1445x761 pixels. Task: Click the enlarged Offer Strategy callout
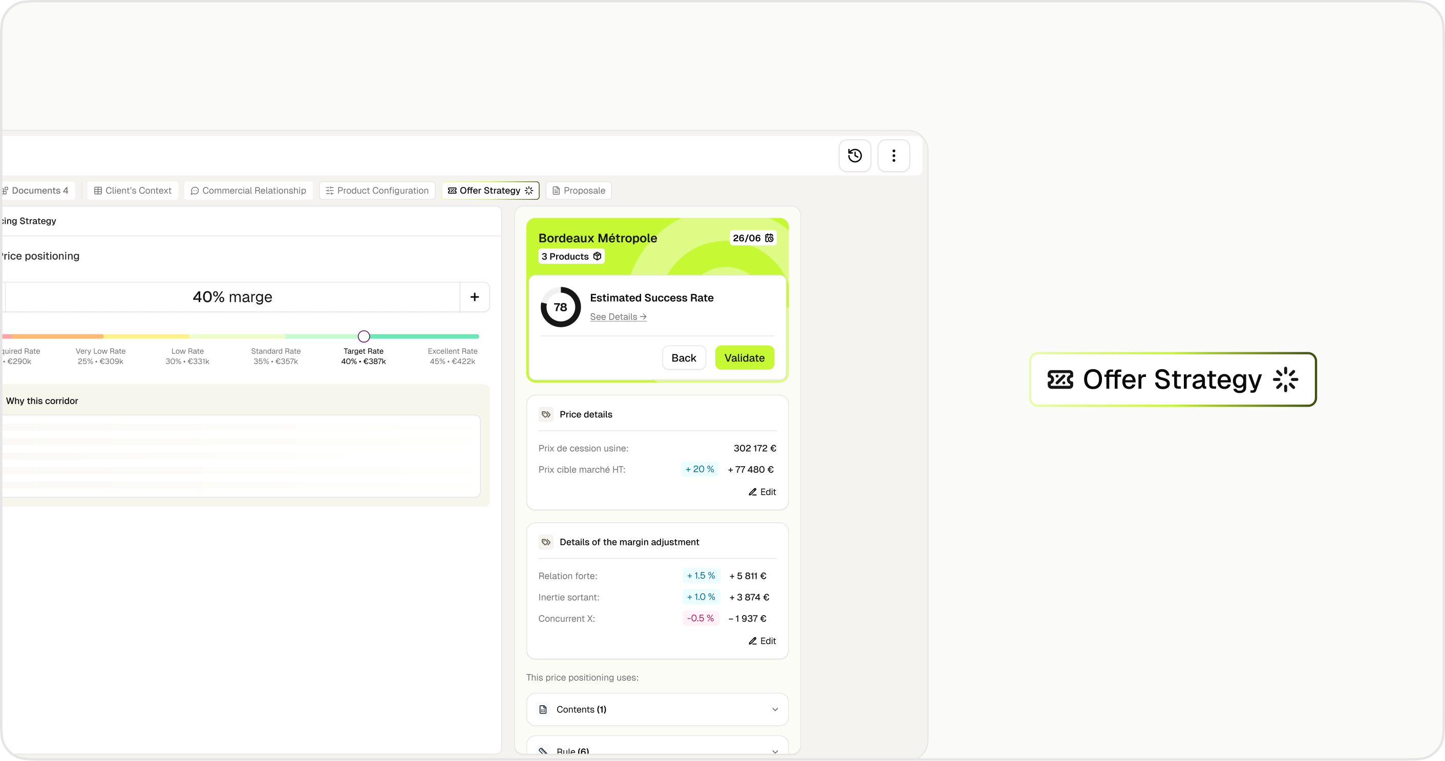tap(1173, 379)
